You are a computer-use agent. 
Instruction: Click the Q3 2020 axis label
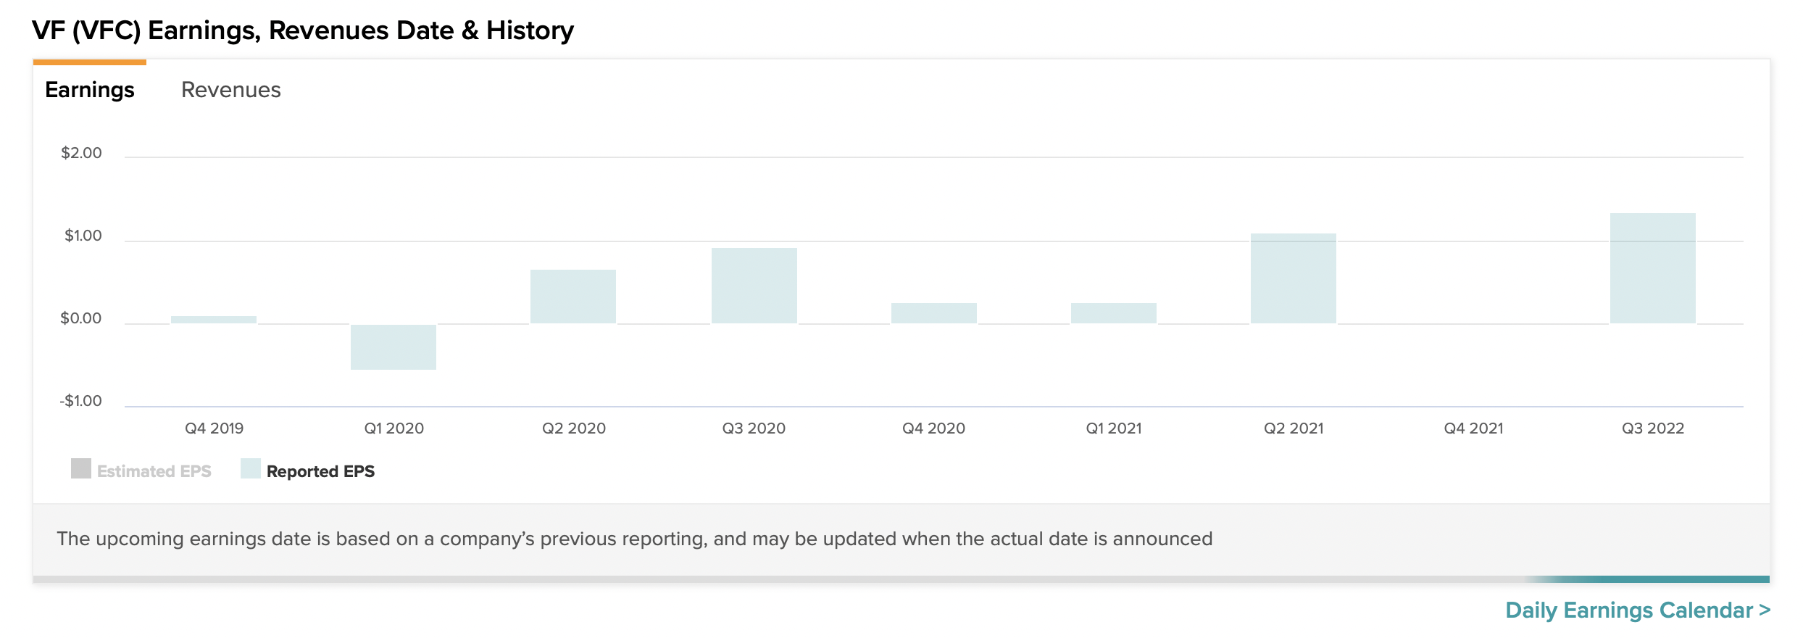pos(754,428)
